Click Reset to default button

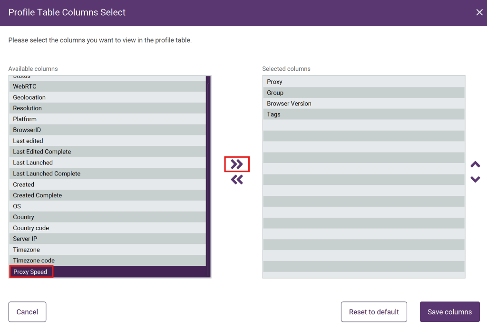[374, 312]
